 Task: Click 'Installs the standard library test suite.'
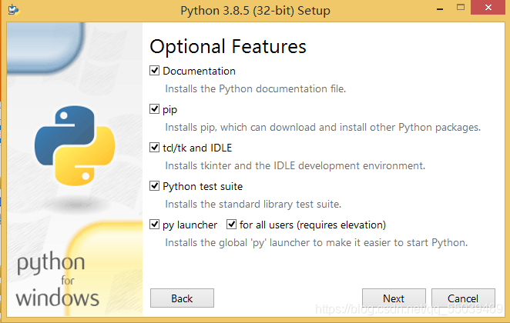point(253,205)
